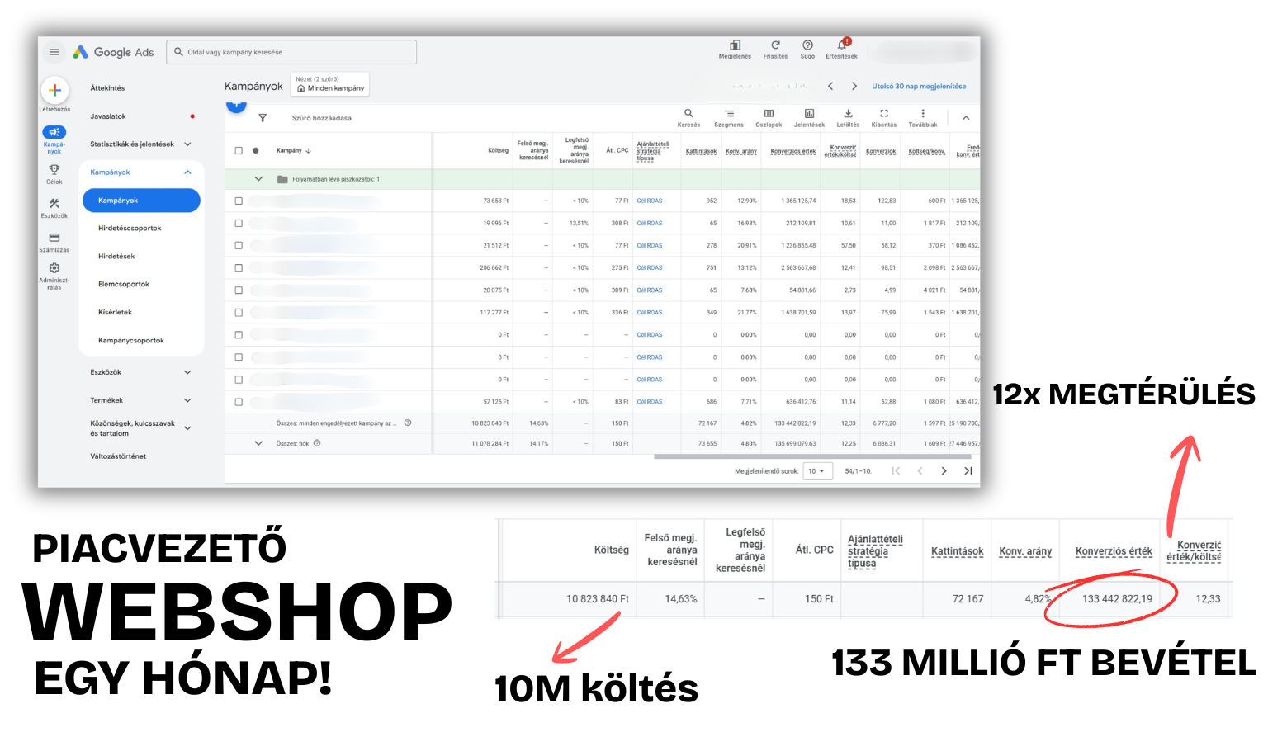Open Eszközök wrench icon in sidebar
This screenshot has width=1268, height=751.
pos(54,203)
